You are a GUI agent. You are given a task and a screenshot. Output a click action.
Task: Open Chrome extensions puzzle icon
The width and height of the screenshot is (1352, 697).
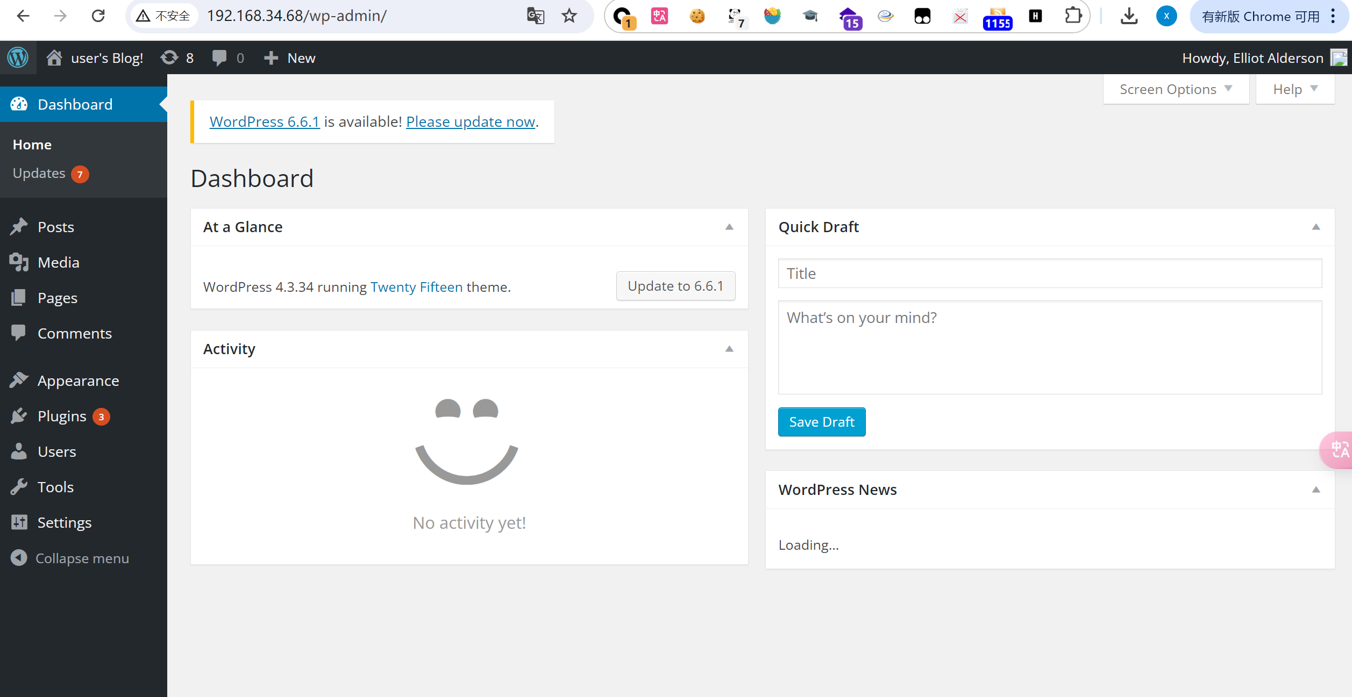pyautogui.click(x=1073, y=16)
